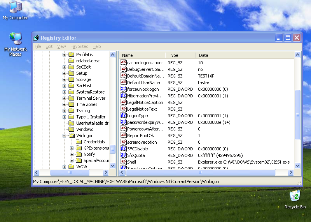This screenshot has height=222, width=311.
Task: Click the registry path in status bar
Action: pyautogui.click(x=126, y=181)
